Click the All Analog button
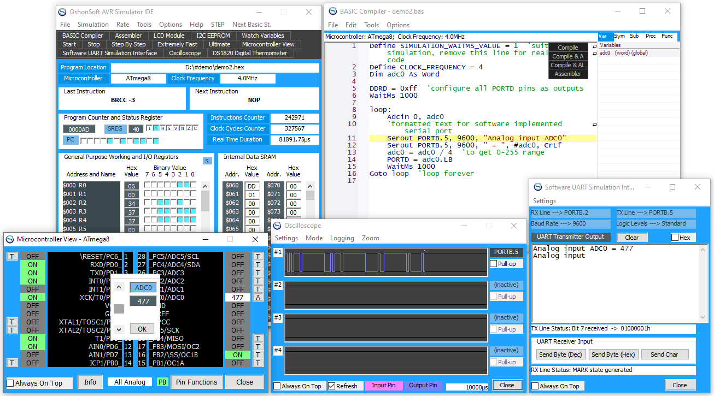Viewport: 714px width, 396px height. pyautogui.click(x=130, y=382)
